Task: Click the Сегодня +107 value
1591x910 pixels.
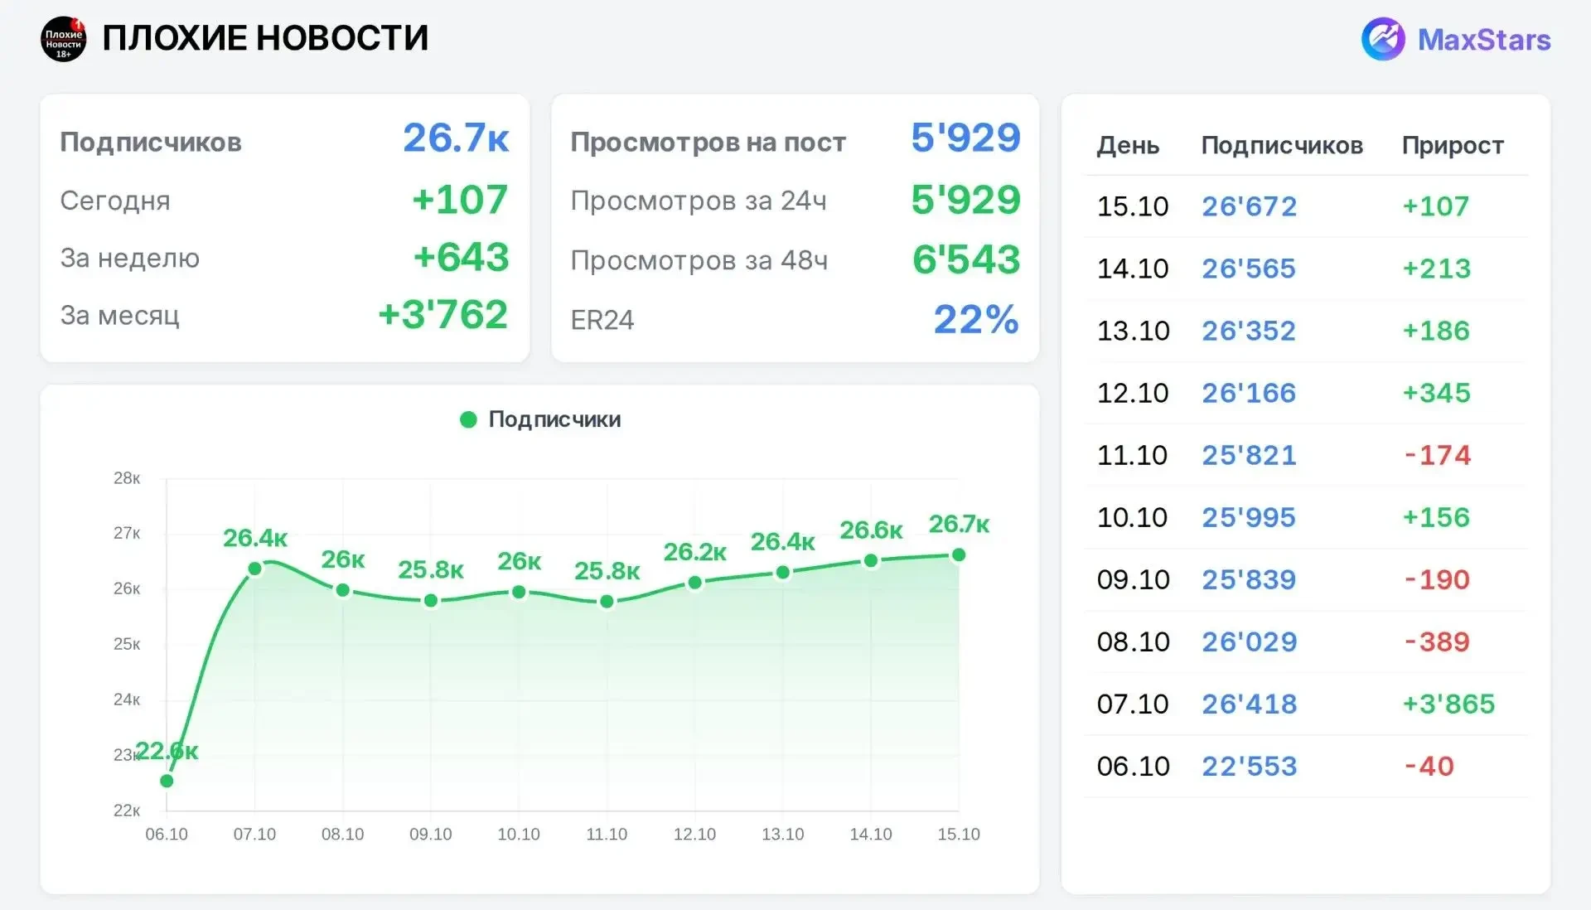Action: [x=460, y=200]
